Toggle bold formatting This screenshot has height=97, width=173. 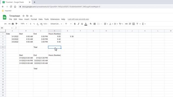(x=75, y=24)
